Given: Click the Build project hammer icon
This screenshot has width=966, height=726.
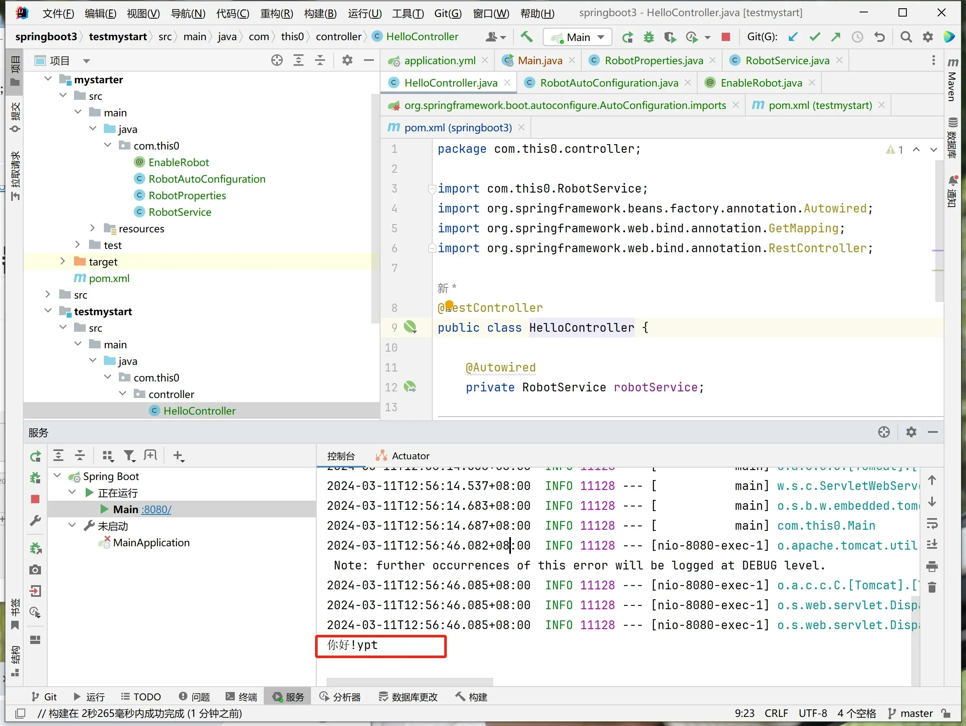Looking at the screenshot, I should point(527,37).
